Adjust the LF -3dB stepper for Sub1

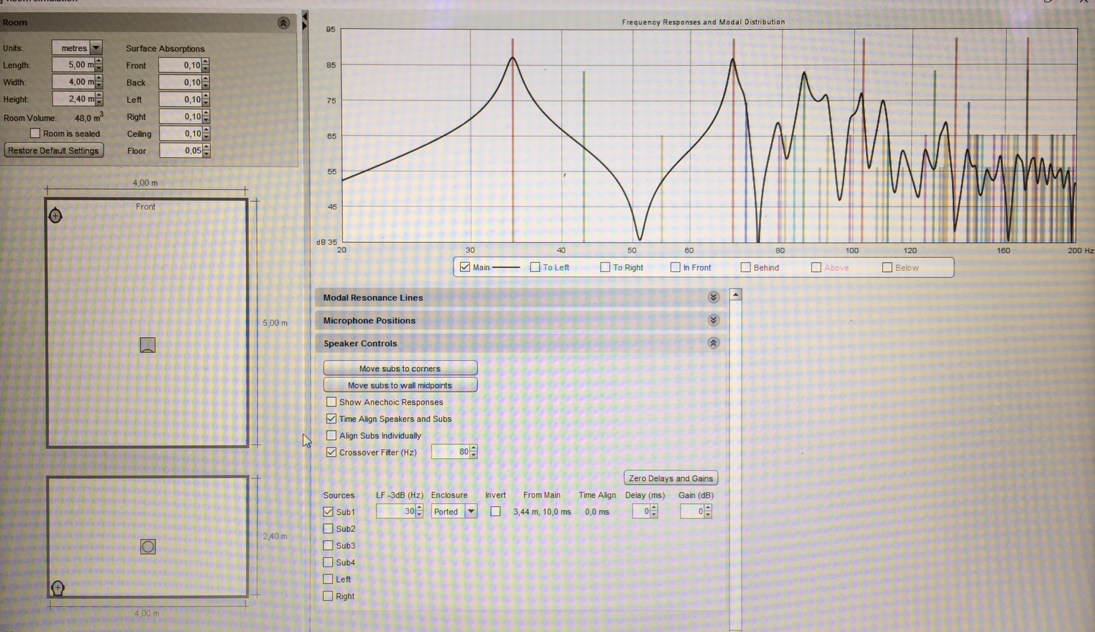pyautogui.click(x=419, y=511)
